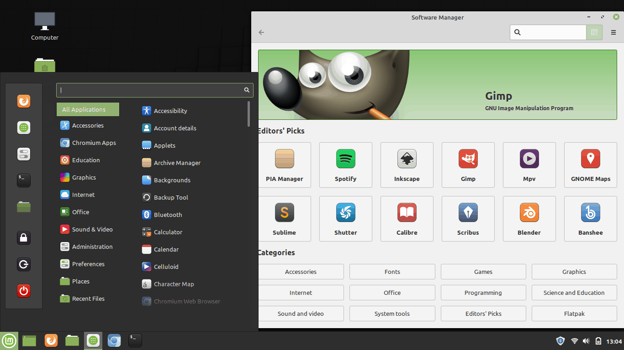Click the application menu search box
This screenshot has width=624, height=350.
[x=155, y=90]
